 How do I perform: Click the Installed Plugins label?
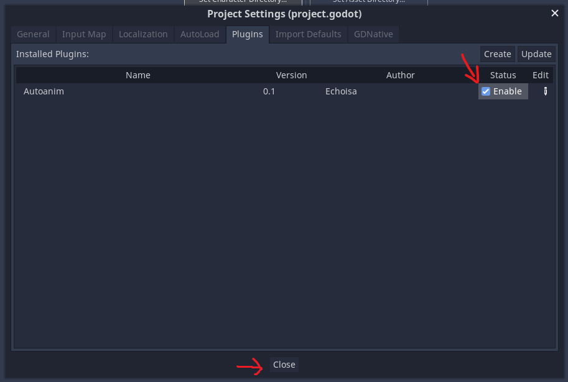coord(52,54)
